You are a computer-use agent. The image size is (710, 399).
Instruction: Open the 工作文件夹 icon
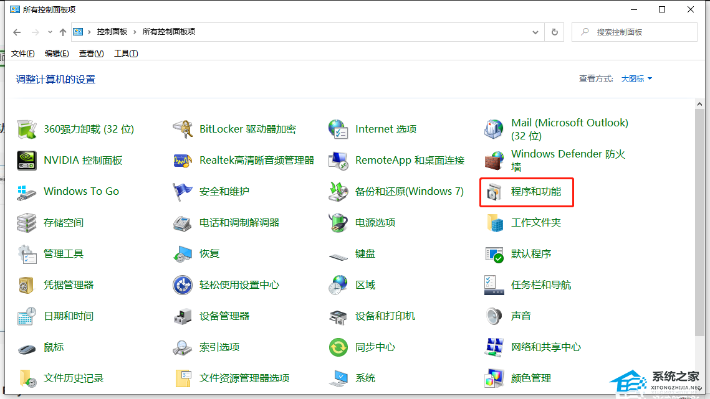[x=494, y=223]
